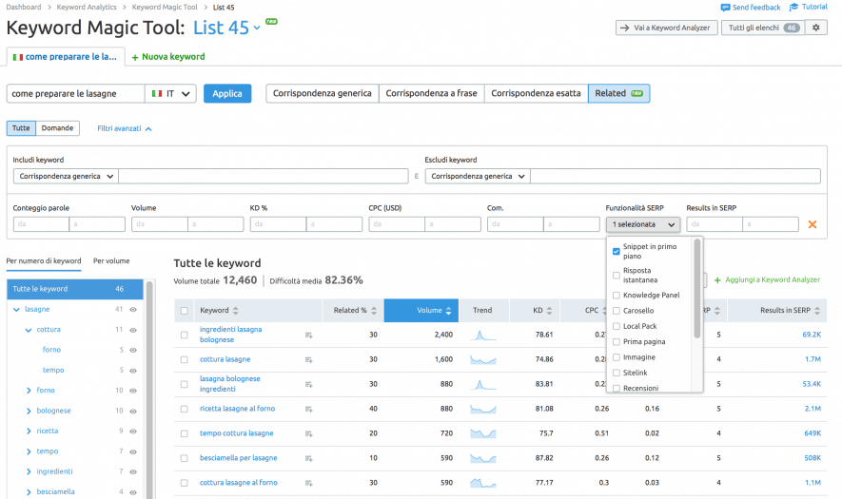Go to Vai a Keyword Analyzer
Image resolution: width=842 pixels, height=499 pixels.
point(666,28)
